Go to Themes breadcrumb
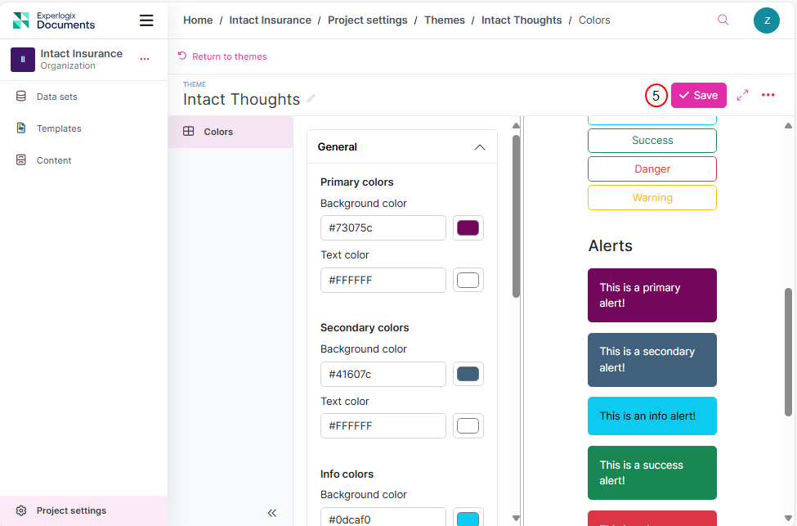Viewport: 797px width, 526px height. [x=444, y=20]
